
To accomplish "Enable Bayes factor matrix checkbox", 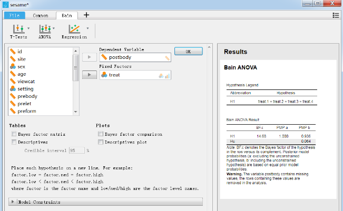I will (14, 134).
